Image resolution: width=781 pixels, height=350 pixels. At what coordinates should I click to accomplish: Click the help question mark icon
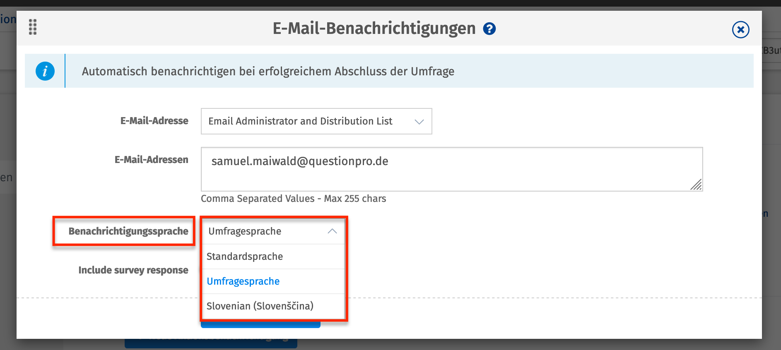coord(489,29)
